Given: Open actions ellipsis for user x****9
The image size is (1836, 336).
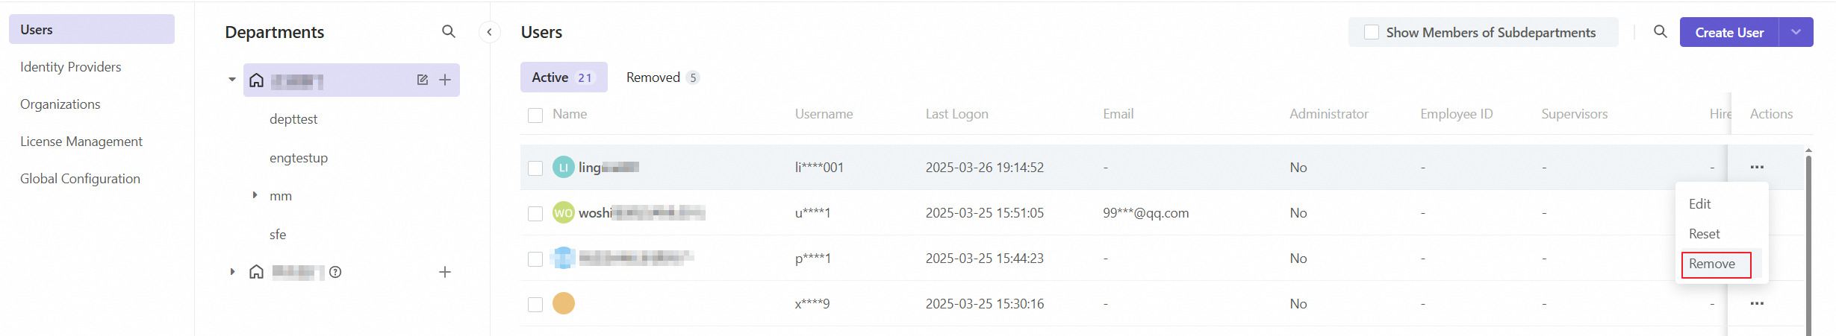Looking at the screenshot, I should [1757, 303].
